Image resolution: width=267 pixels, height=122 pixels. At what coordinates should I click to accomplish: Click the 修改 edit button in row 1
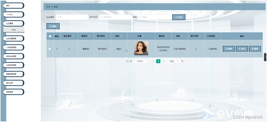[242, 49]
